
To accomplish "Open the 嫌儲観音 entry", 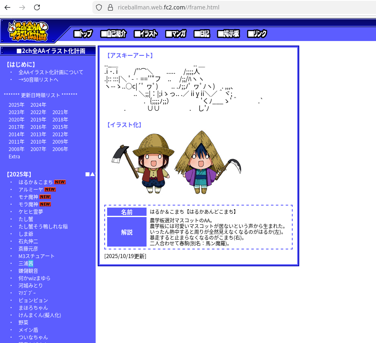I will (28, 271).
